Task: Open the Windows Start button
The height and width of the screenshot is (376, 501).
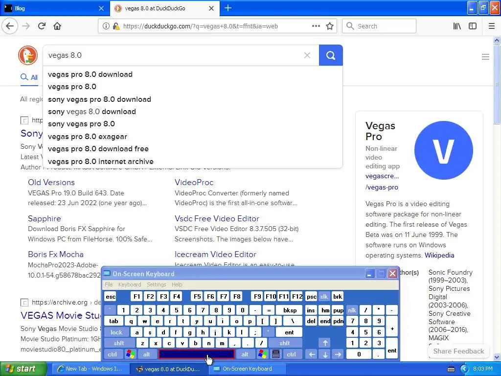Action: [x=23, y=369]
